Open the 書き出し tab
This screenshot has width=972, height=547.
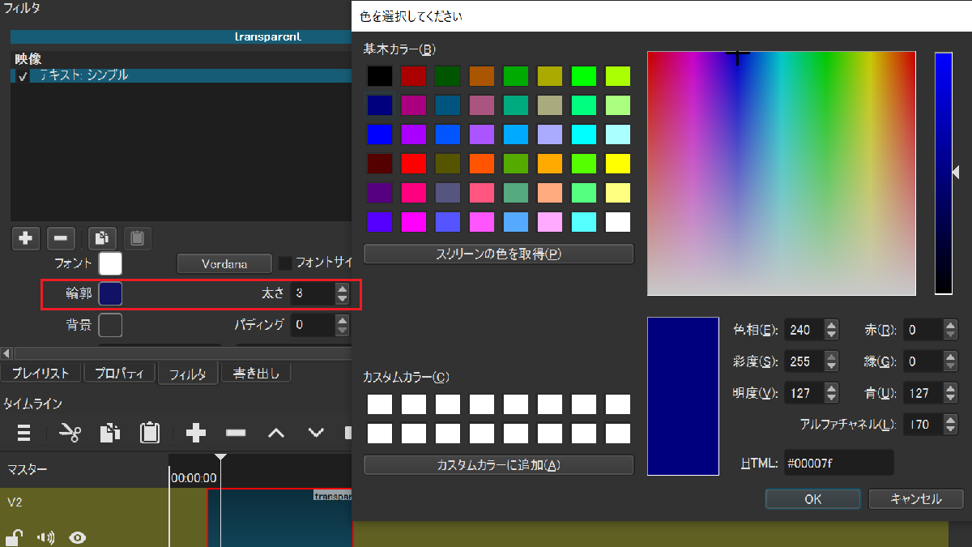pyautogui.click(x=256, y=372)
